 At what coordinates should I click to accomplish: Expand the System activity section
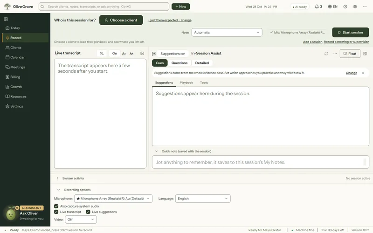pos(57,178)
